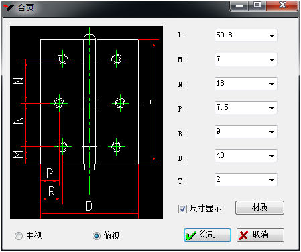Open the D dropdown showing 40
This screenshot has height=252, width=301.
pos(272,156)
